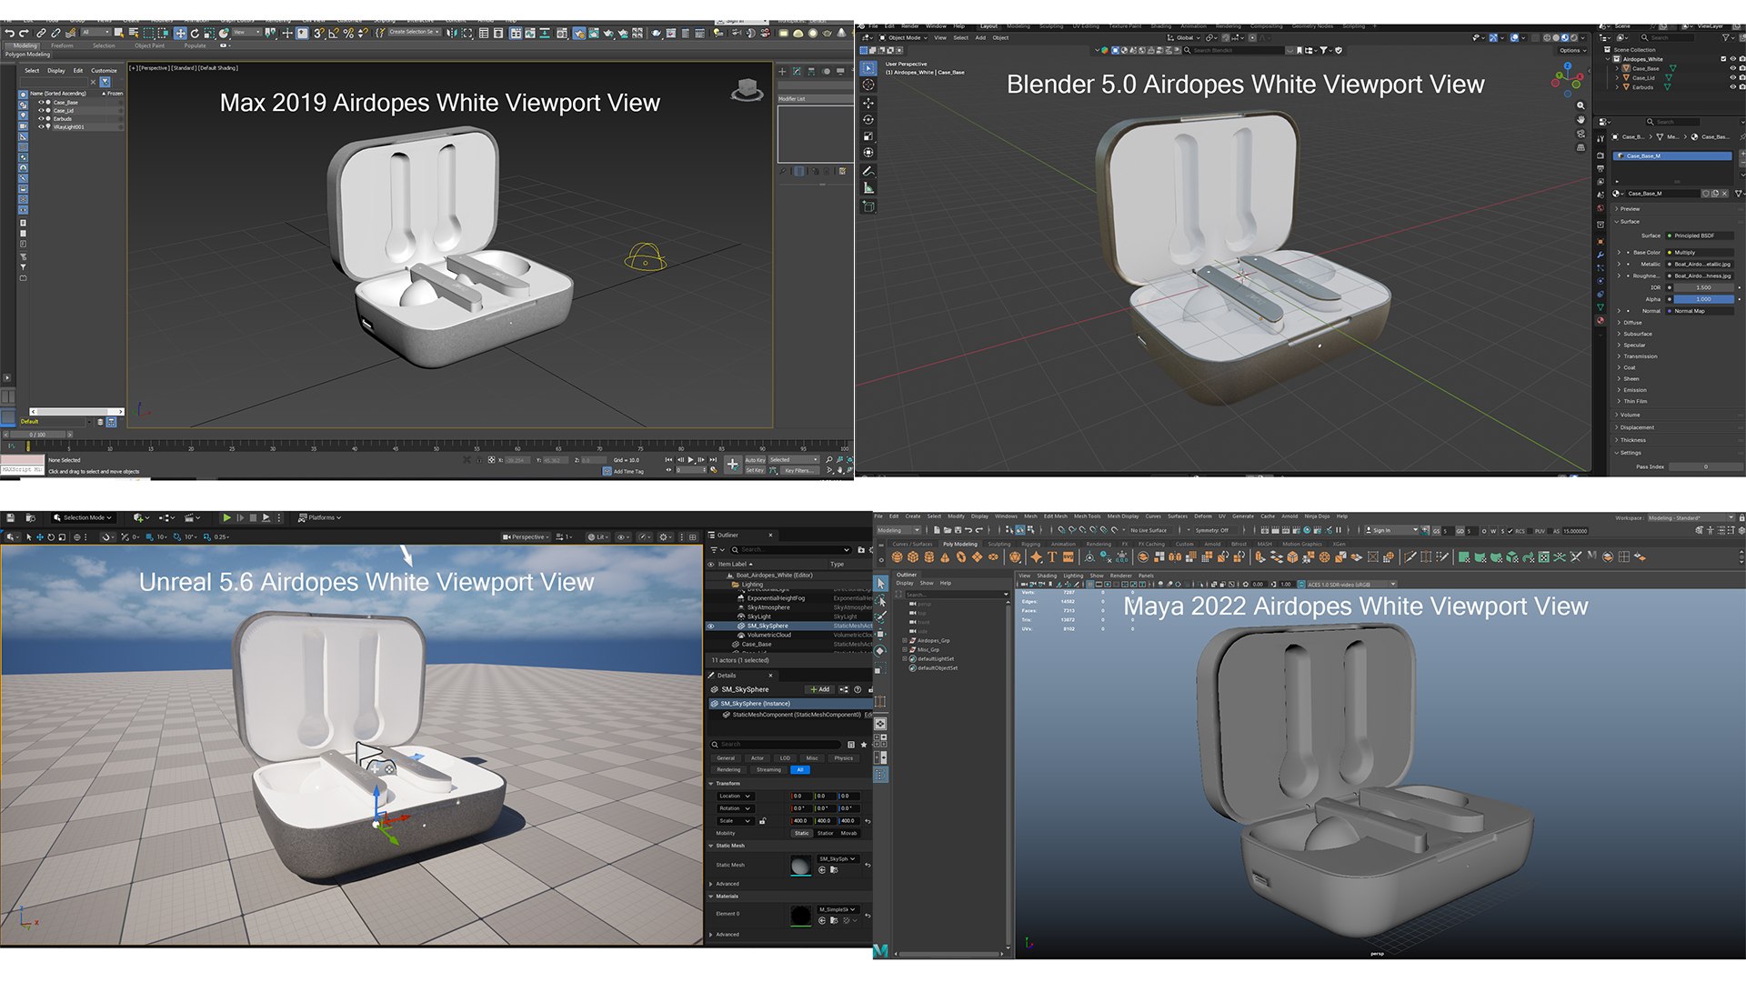Image resolution: width=1746 pixels, height=982 pixels.
Task: Open Unreal Selection Mode dropdown
Action: (83, 517)
